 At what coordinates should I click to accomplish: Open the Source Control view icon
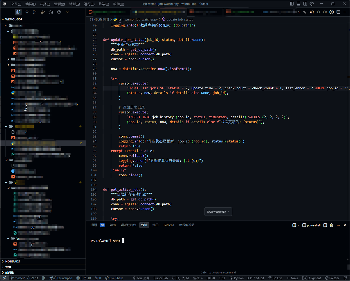[x=35, y=12]
